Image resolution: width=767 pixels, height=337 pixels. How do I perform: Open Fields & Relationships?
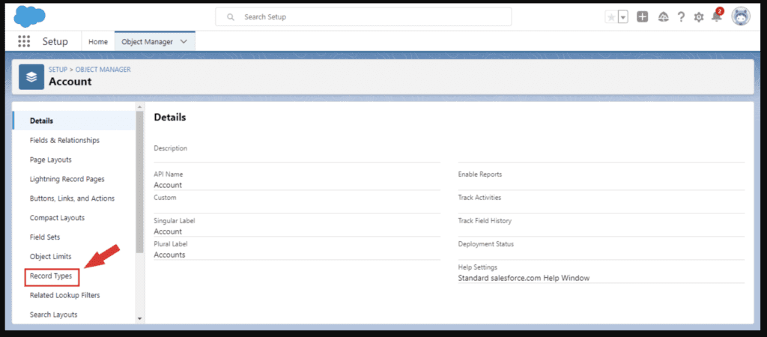pos(64,140)
